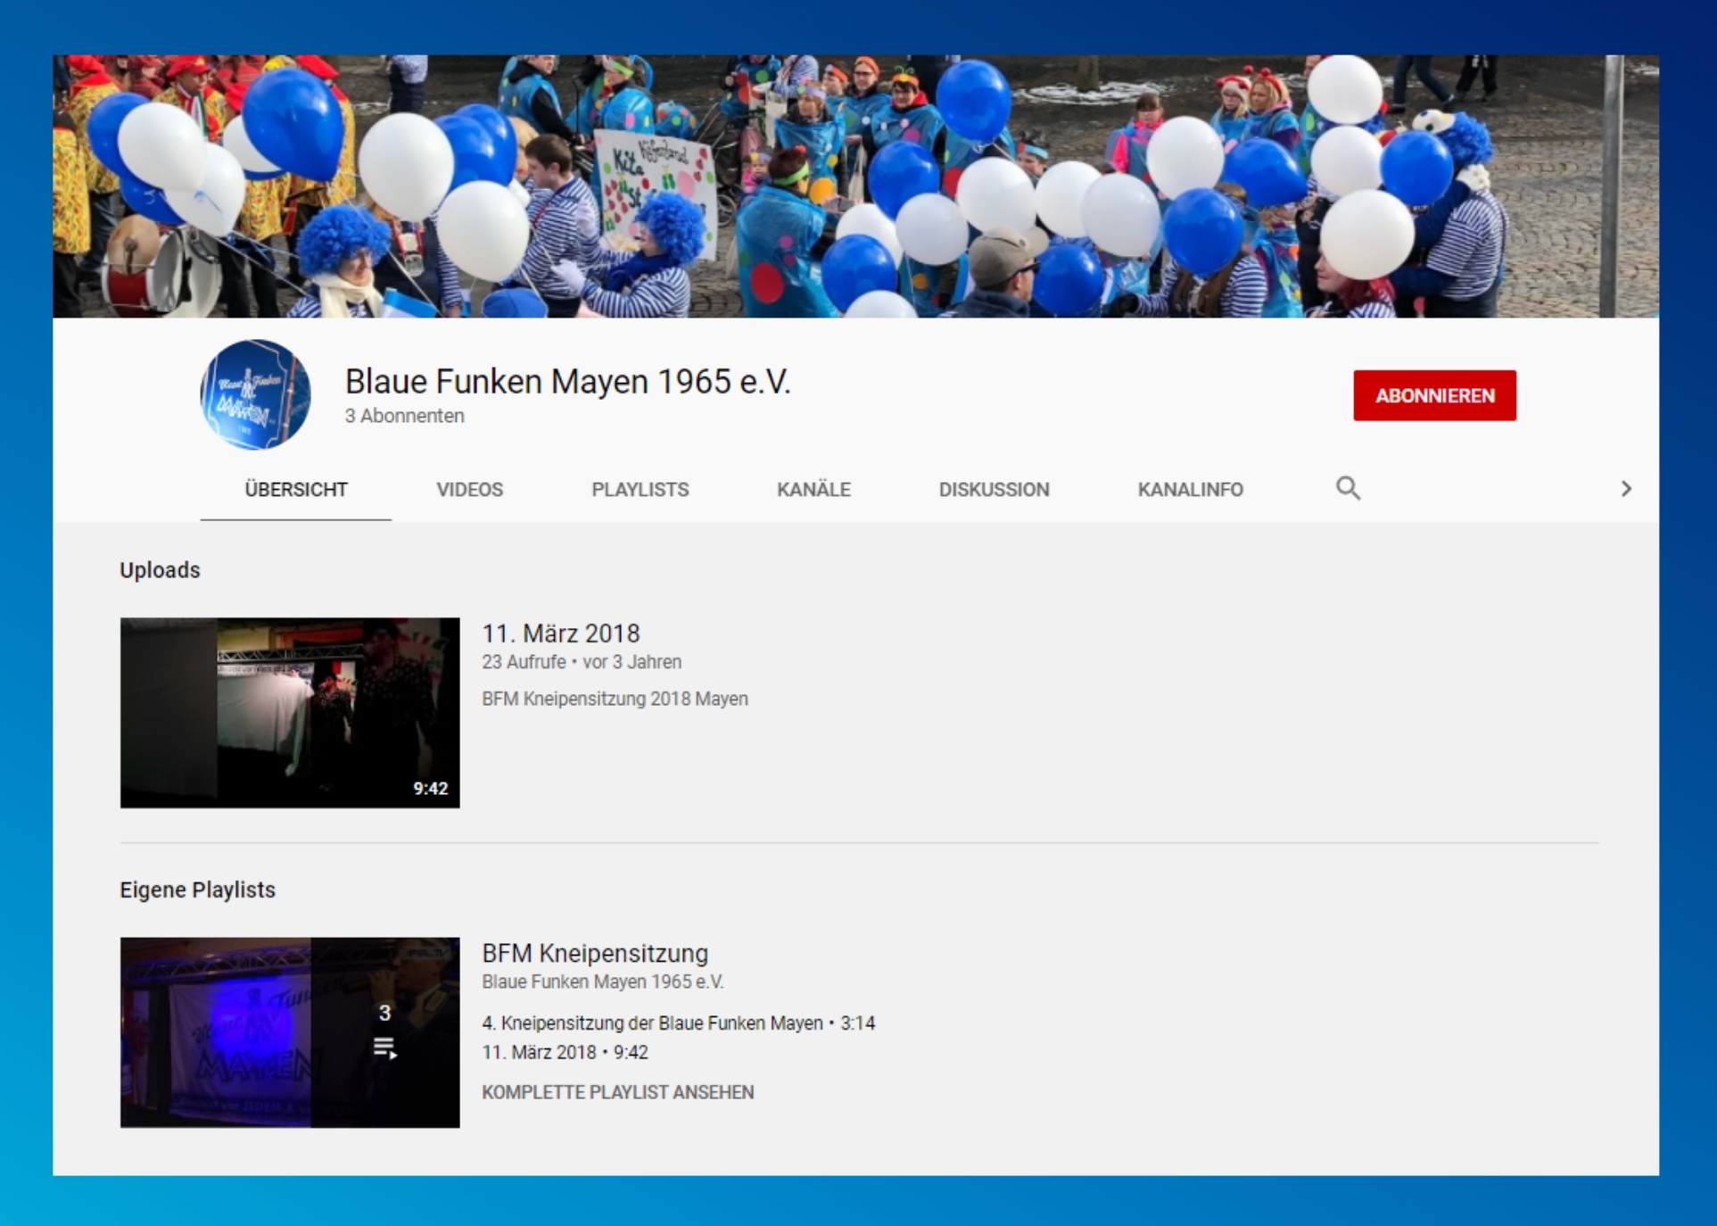The height and width of the screenshot is (1226, 1717).
Task: Click the '23 Aufrufe • vor 3 Jahren' text
Action: [582, 662]
